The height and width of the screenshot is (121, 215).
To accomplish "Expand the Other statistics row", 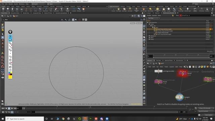I will tap(149, 37).
